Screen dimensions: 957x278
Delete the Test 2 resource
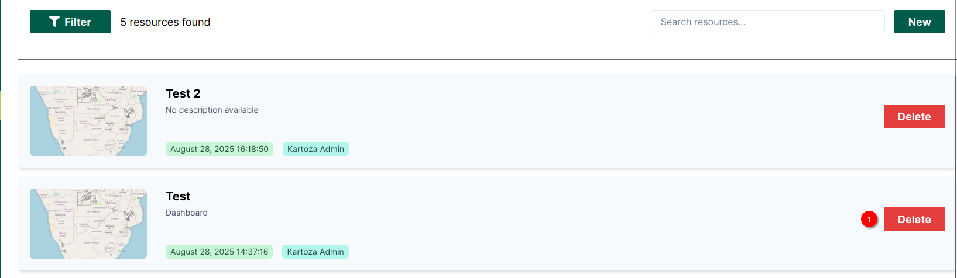click(x=914, y=116)
